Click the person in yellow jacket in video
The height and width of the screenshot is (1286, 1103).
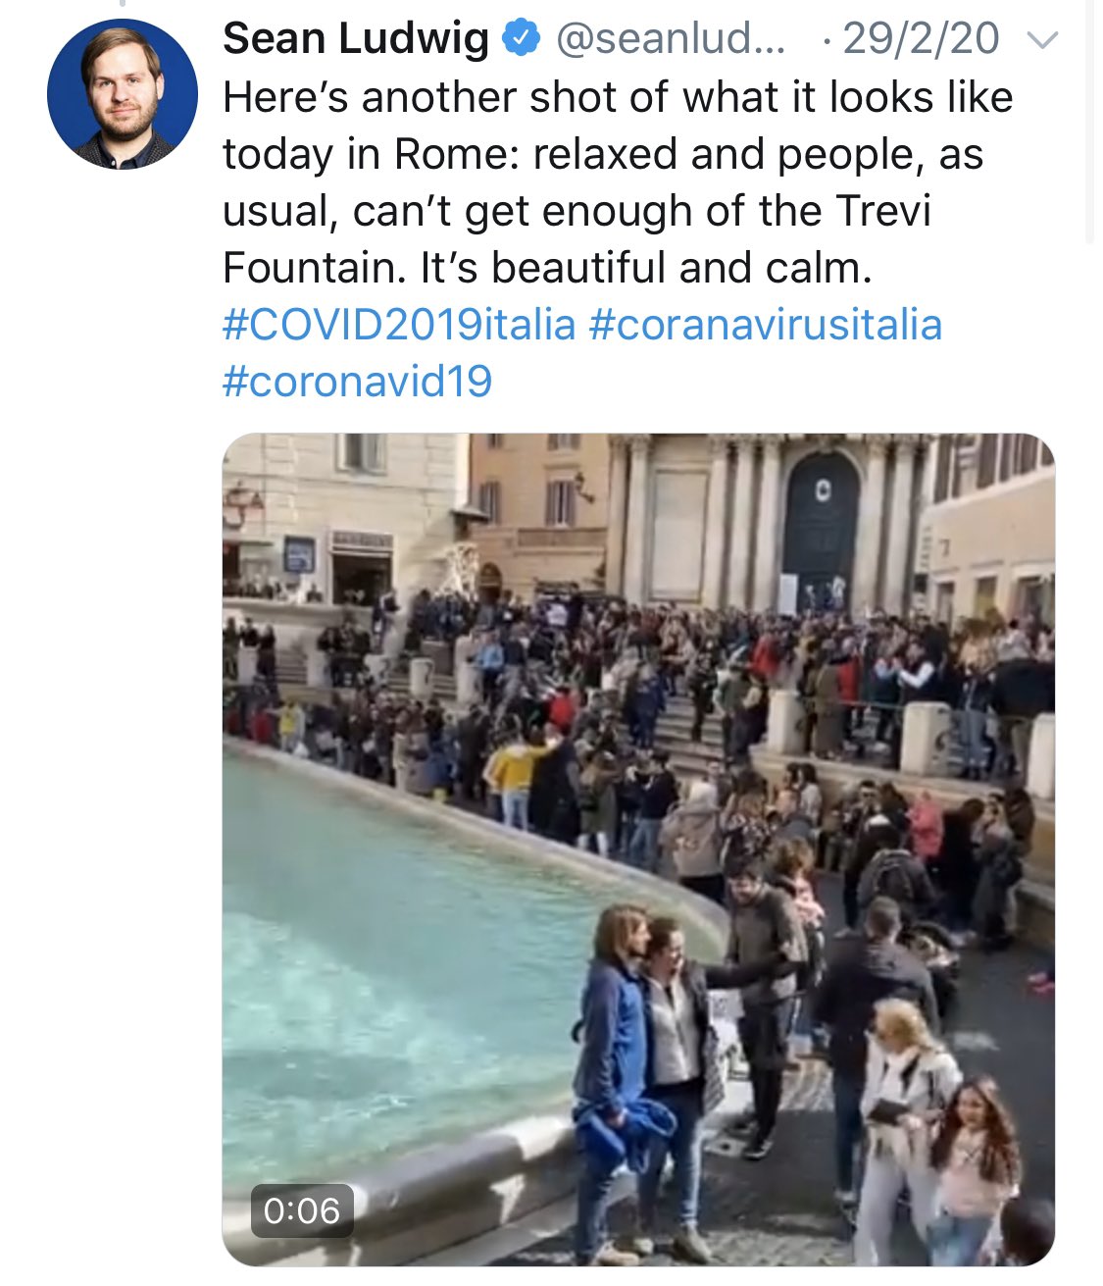click(512, 770)
